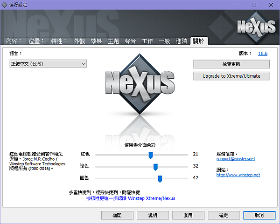Viewport: 280px width, 224px height.
Task: Open the 內容 tab
Action: click(14, 41)
